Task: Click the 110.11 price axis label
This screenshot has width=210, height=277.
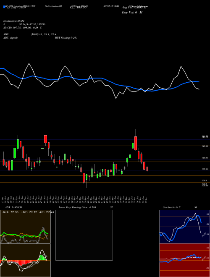Action: (x=205, y=157)
